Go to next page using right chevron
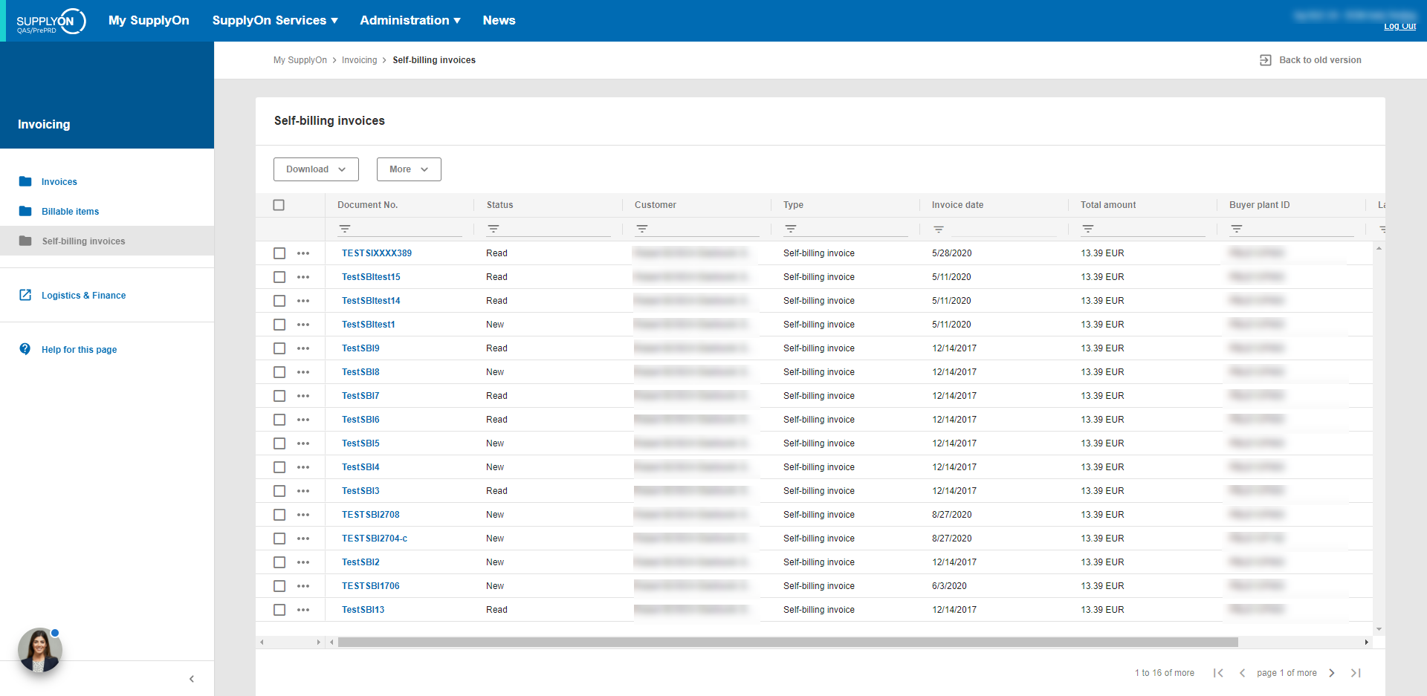This screenshot has width=1427, height=696. click(1332, 673)
